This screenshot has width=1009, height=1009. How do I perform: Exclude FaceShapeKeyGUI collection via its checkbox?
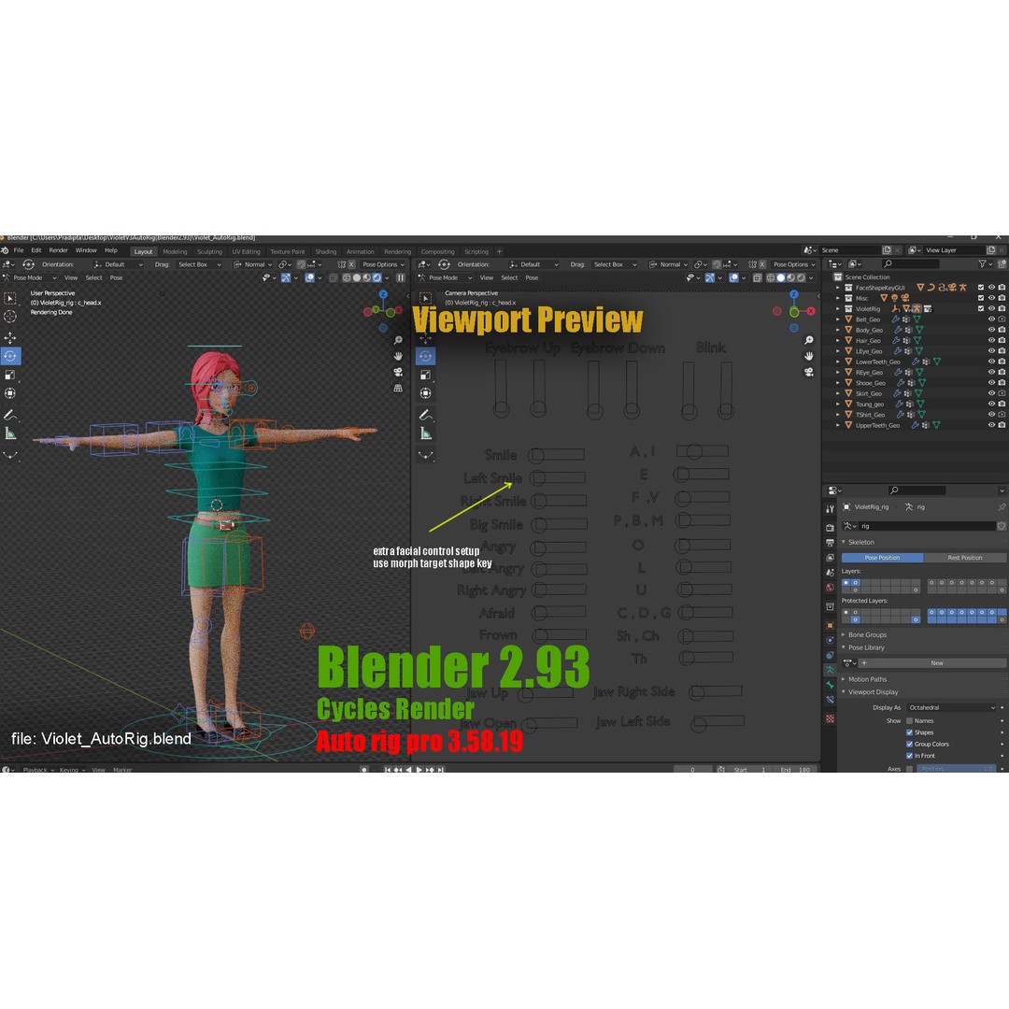click(x=981, y=288)
